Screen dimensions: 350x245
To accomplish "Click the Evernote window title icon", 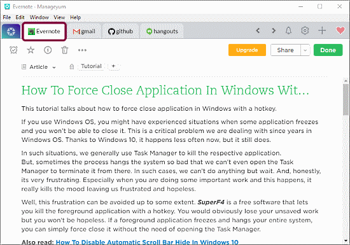I will [7, 7].
